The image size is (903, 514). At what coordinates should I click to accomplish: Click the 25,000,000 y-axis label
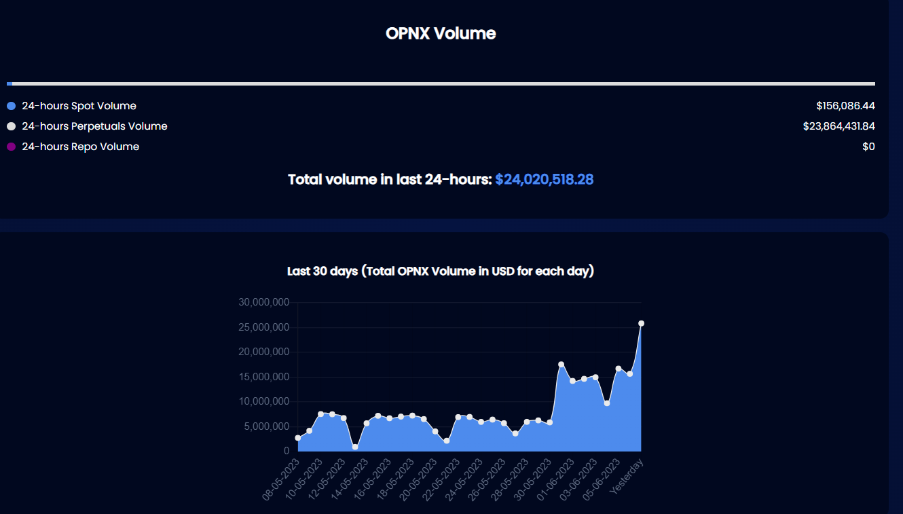pyautogui.click(x=264, y=327)
